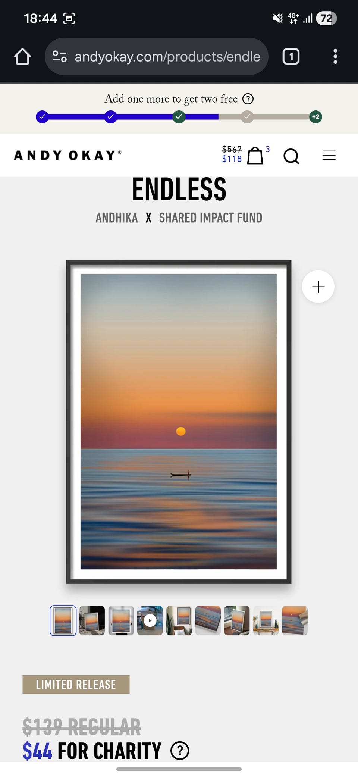Click the green checkmark progress step

pos(179,117)
